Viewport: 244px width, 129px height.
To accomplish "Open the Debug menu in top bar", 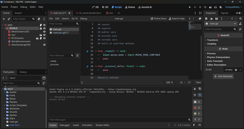I will (x=24, y=7).
